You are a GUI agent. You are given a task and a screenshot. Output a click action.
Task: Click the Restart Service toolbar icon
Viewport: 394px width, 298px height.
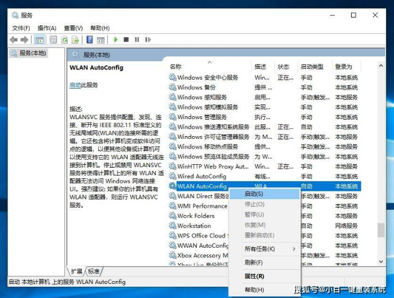(x=148, y=40)
